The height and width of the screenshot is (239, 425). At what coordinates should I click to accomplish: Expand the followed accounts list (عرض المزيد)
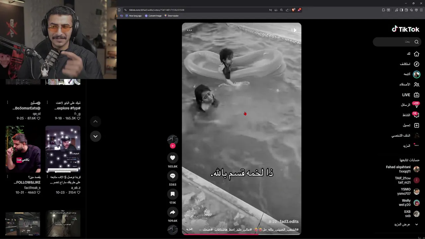coord(406,224)
